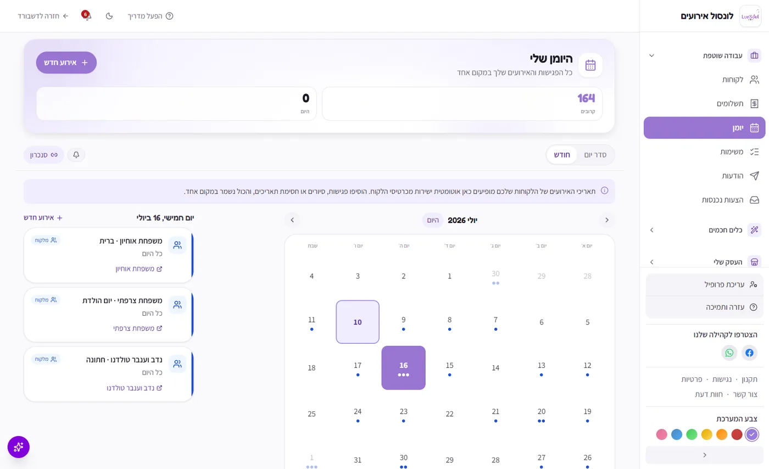This screenshot has width=769, height=469.
Task: Click the calendar icon beside היומן שלי
Action: coord(590,65)
